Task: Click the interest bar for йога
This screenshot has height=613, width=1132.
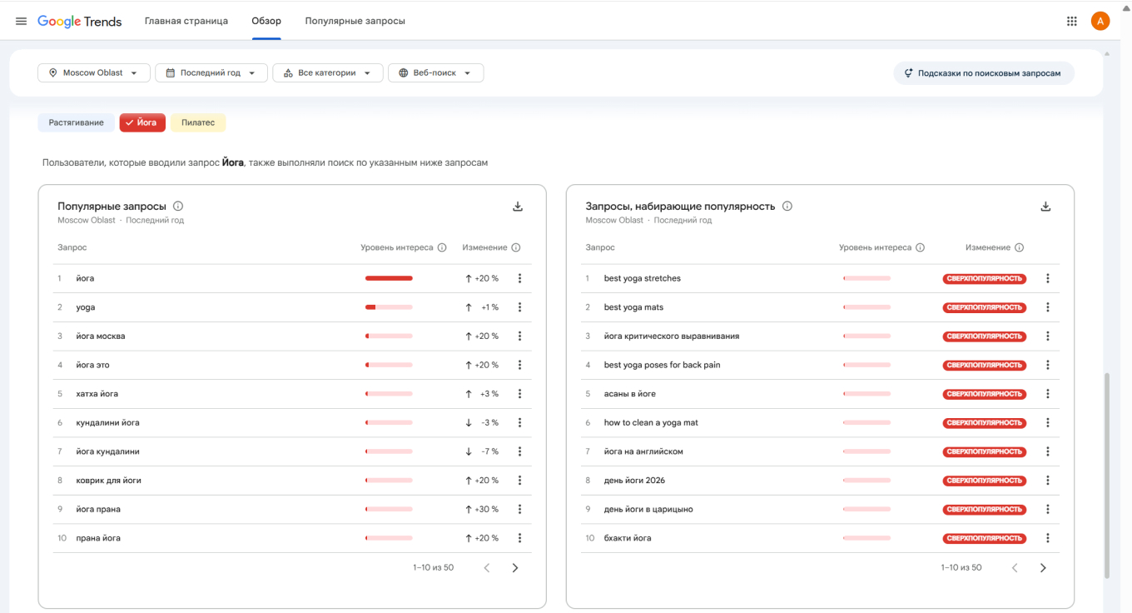Action: coord(389,278)
